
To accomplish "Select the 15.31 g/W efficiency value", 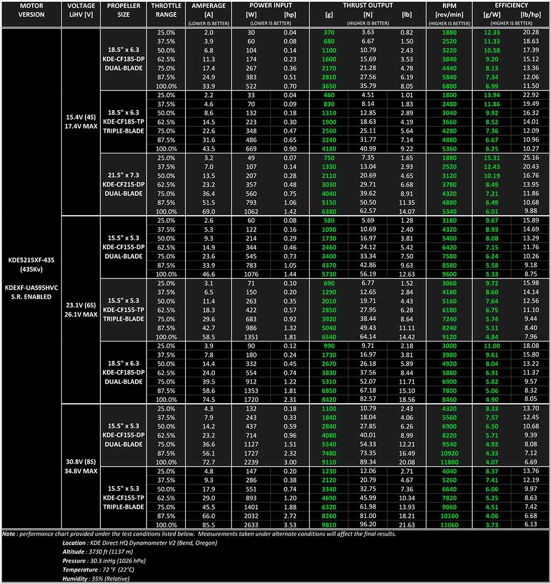I will click(492, 158).
